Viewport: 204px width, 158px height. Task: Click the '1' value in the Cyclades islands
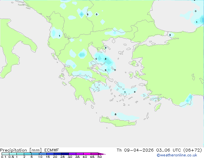point(125,92)
